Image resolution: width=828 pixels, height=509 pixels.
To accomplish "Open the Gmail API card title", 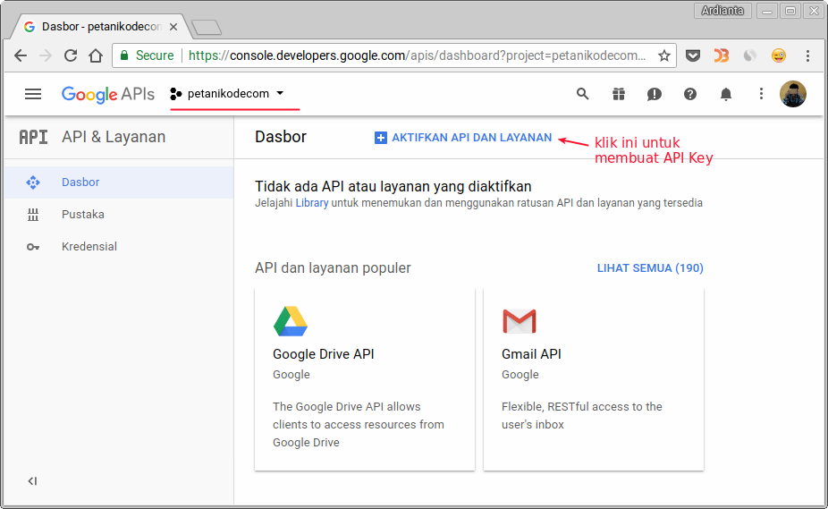I will (531, 354).
